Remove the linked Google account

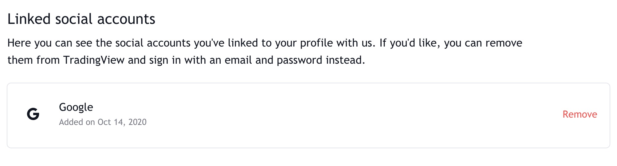coord(580,114)
